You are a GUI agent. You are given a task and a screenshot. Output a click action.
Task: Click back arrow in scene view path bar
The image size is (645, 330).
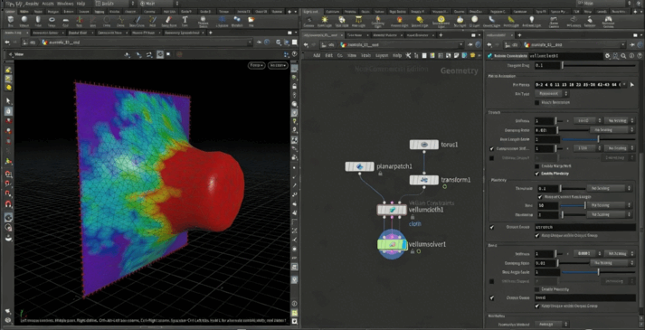(x=7, y=42)
